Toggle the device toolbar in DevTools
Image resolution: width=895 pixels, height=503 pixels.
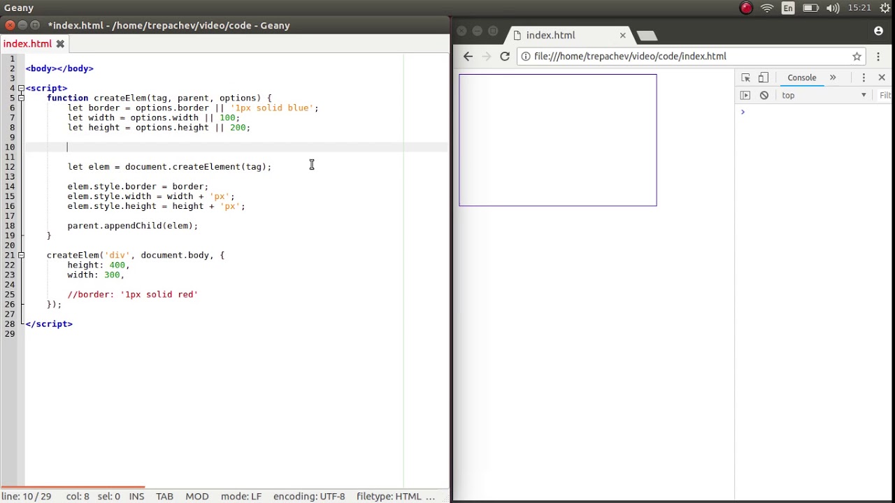click(x=764, y=78)
